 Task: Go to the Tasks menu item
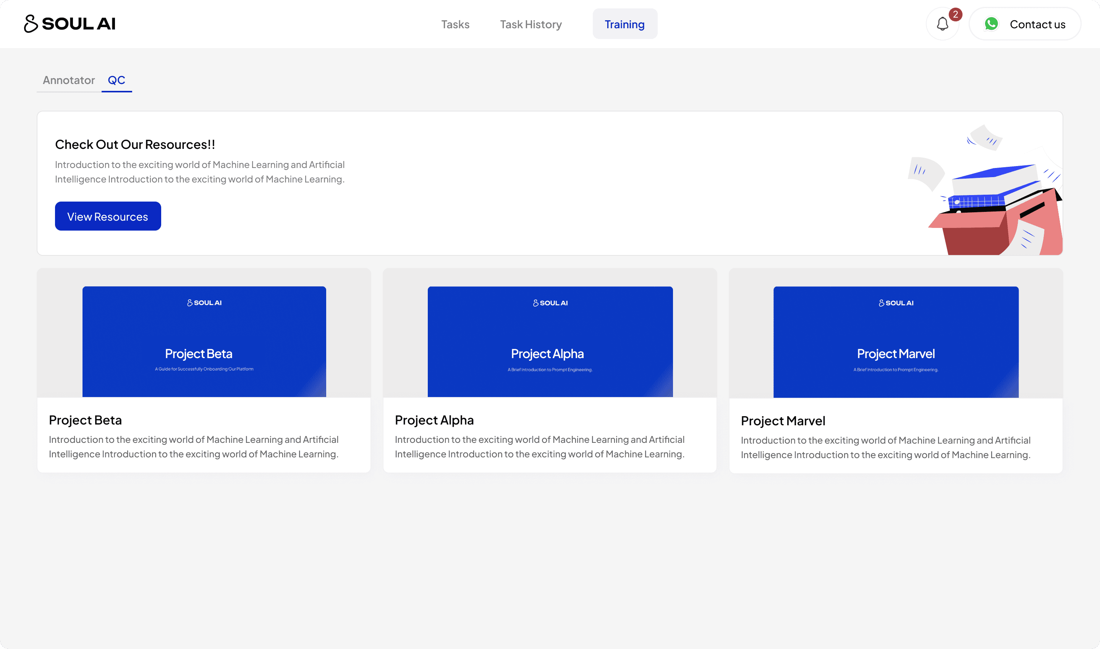[455, 24]
